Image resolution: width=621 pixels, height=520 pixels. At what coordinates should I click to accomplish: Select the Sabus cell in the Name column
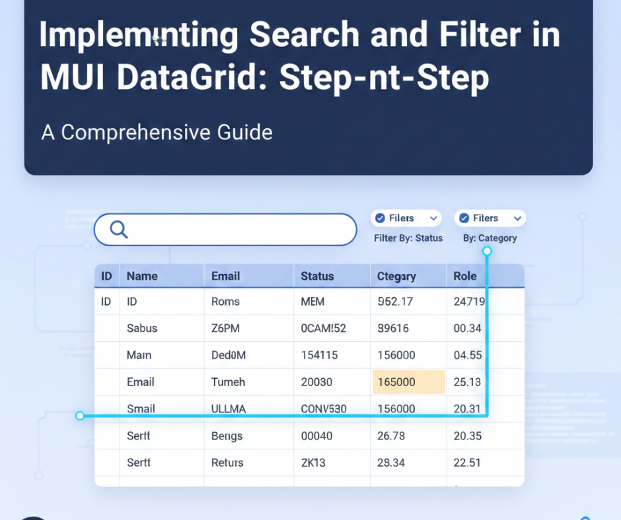pyautogui.click(x=142, y=329)
